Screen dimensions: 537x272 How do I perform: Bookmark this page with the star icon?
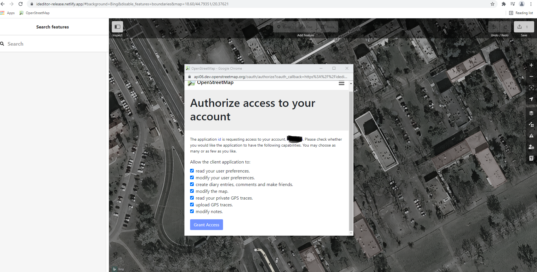(x=493, y=4)
